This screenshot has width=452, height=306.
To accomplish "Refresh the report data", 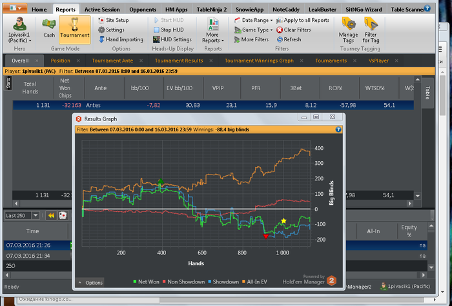I will click(289, 39).
